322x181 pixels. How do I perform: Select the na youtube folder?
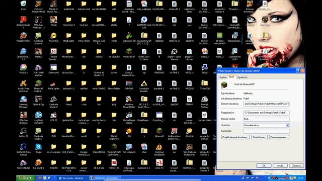114,53
